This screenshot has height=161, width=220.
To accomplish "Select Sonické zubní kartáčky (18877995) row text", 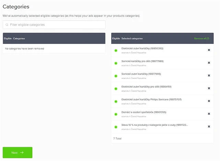I will point(141,74).
